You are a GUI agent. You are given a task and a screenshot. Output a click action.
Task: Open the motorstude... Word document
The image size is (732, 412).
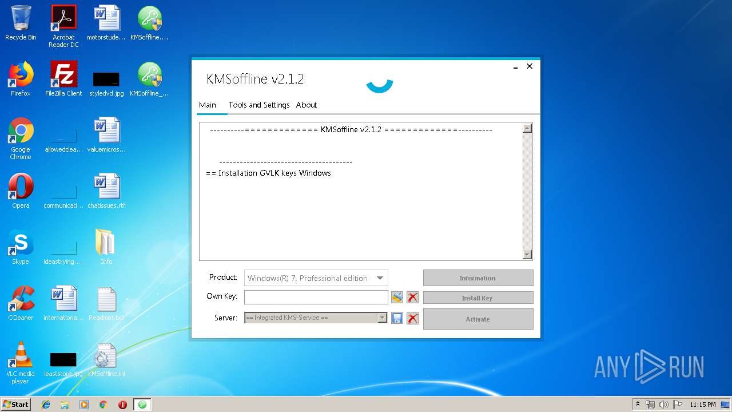[x=106, y=23]
